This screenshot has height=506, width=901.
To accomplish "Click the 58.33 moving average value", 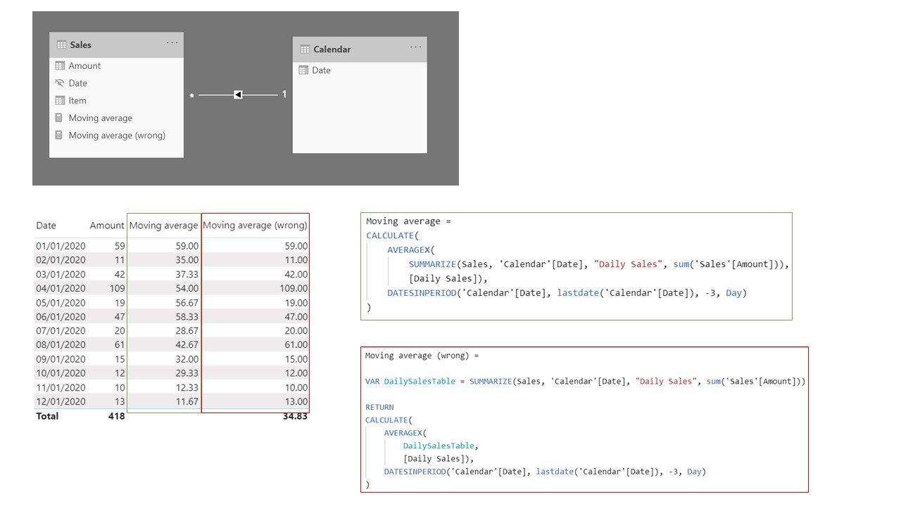I will pos(187,316).
